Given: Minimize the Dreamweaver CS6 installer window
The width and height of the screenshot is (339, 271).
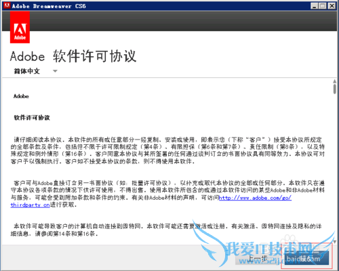Looking at the screenshot, I should (314, 6).
